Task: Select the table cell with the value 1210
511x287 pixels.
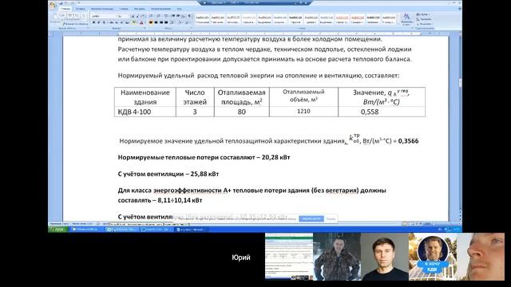Action: [x=303, y=112]
